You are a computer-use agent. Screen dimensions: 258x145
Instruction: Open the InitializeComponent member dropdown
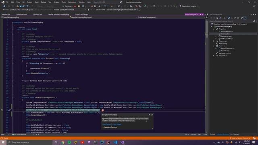click(x=171, y=17)
